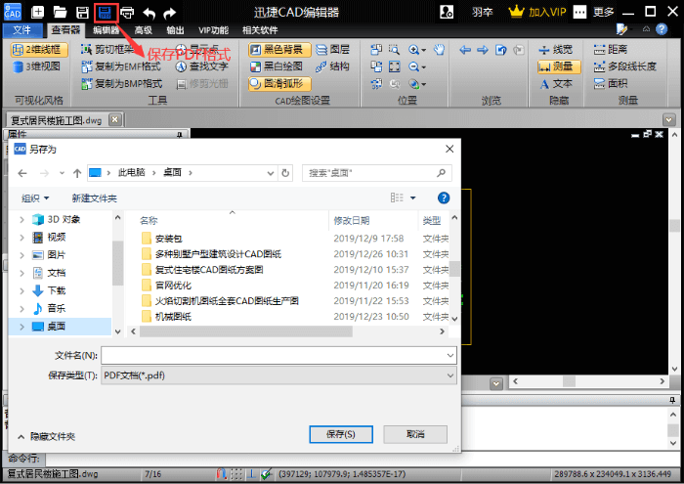This screenshot has width=684, height=484.
Task: Refresh the folder location in dialog
Action: coord(285,173)
